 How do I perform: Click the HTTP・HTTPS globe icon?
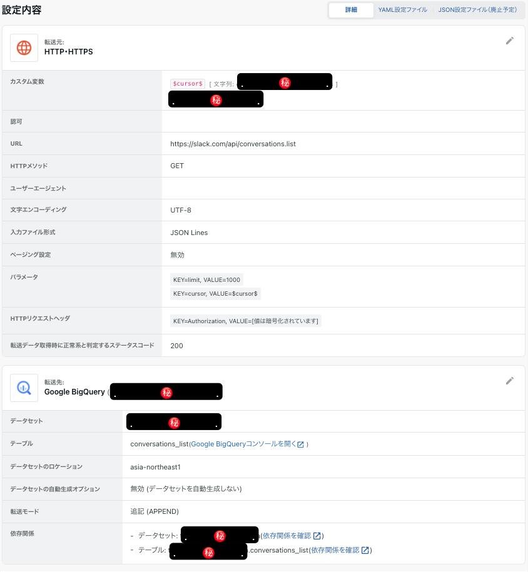[24, 48]
